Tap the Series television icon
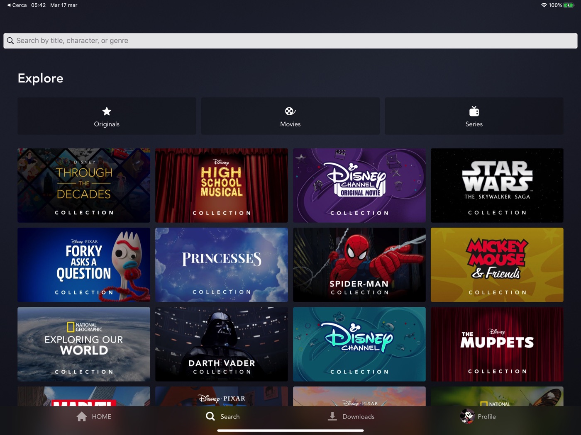Image resolution: width=581 pixels, height=435 pixels. 474,111
